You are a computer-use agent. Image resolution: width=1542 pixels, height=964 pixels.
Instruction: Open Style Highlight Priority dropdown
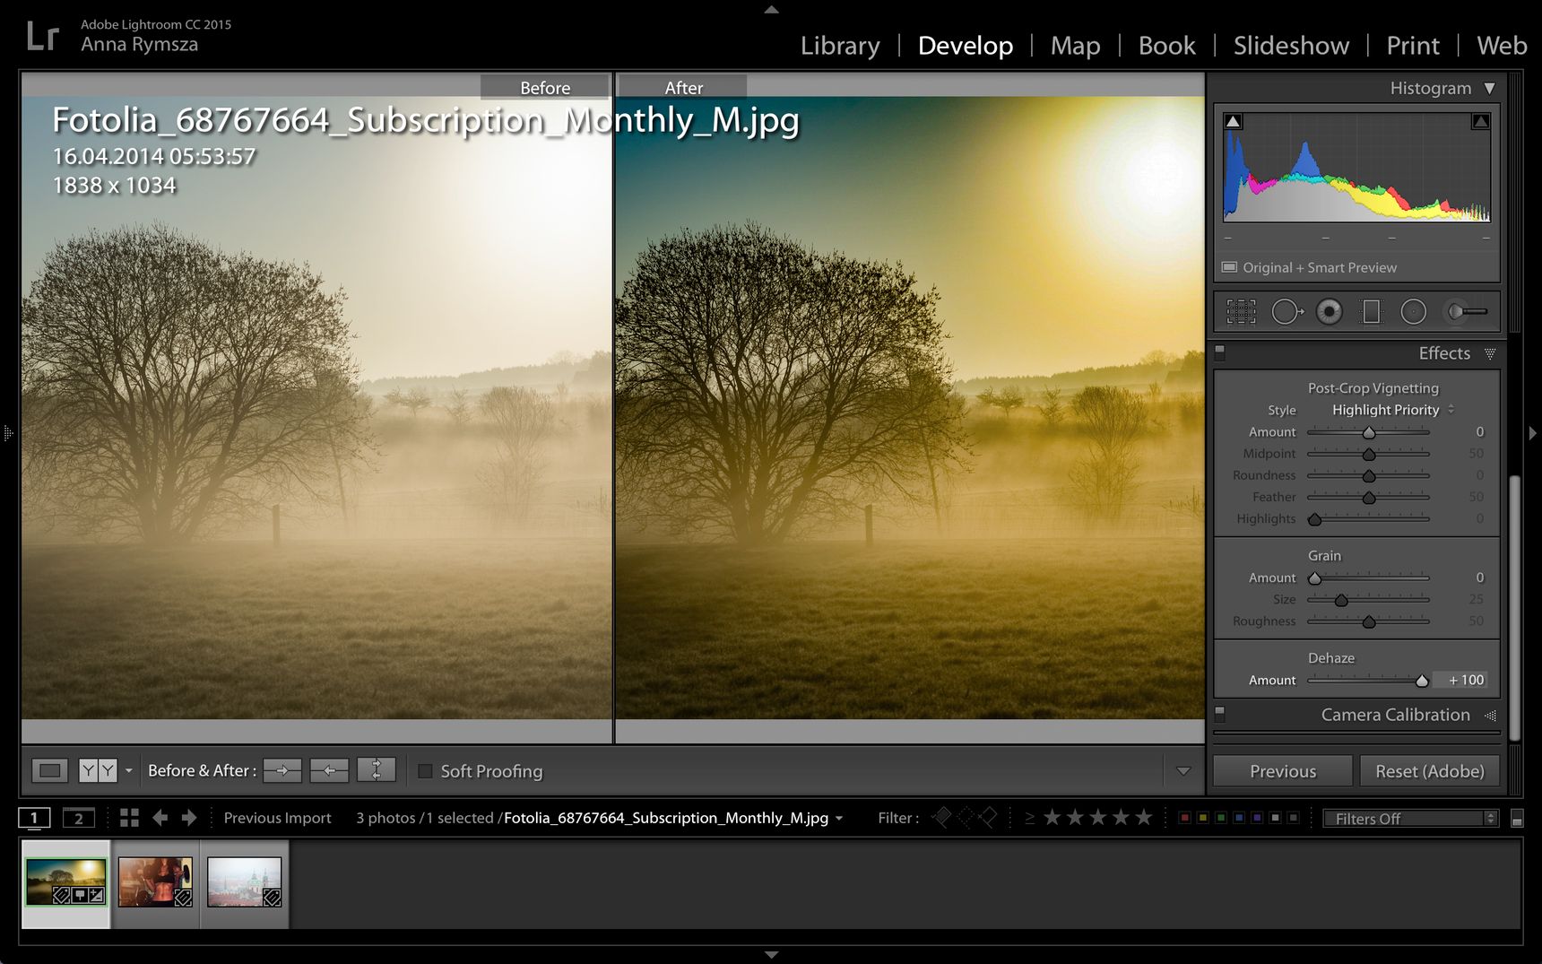point(1393,410)
